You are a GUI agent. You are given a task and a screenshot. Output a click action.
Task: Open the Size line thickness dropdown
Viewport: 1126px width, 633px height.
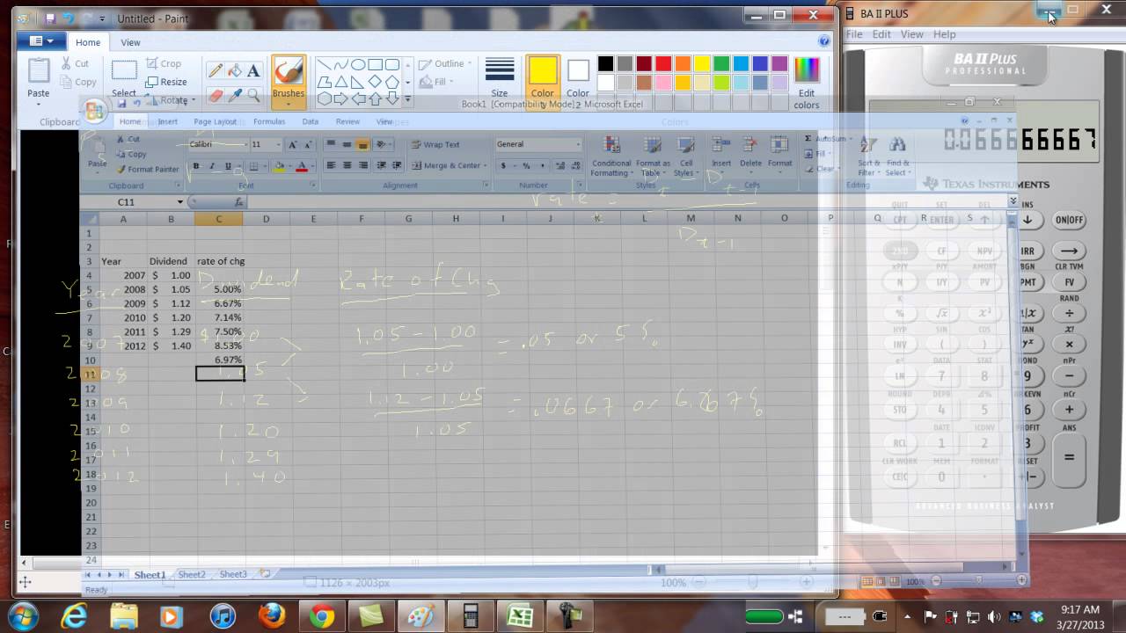pyautogui.click(x=500, y=78)
